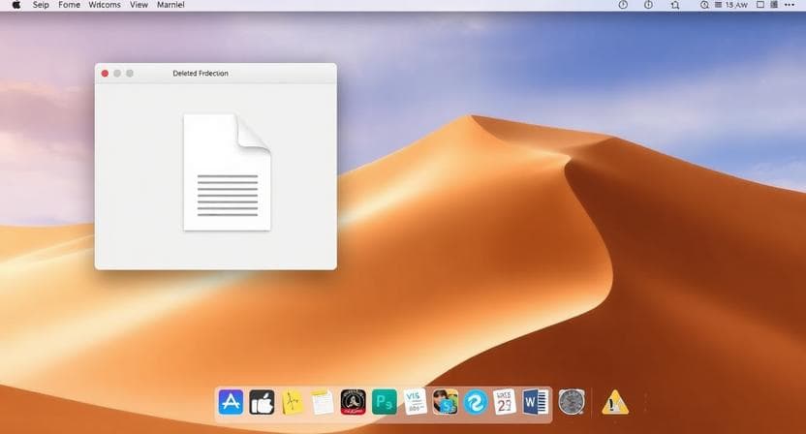Screen dimensions: 806x434
Task: Close the Deleted Frdection window
Action: [x=105, y=74]
